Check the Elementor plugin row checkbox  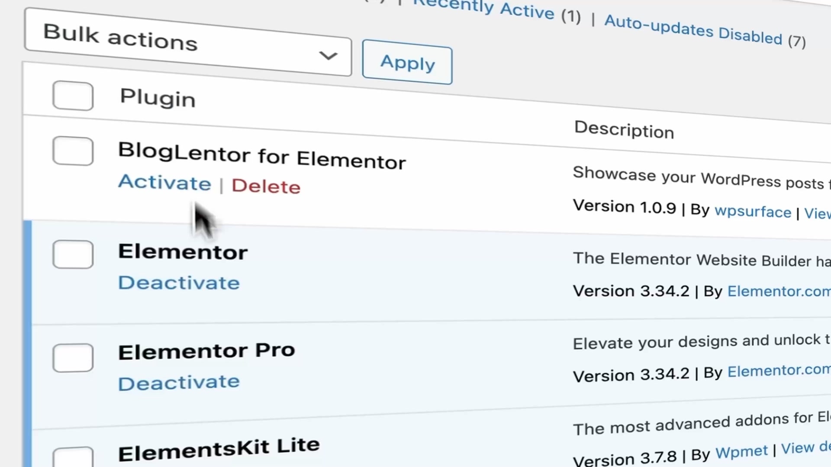click(73, 254)
